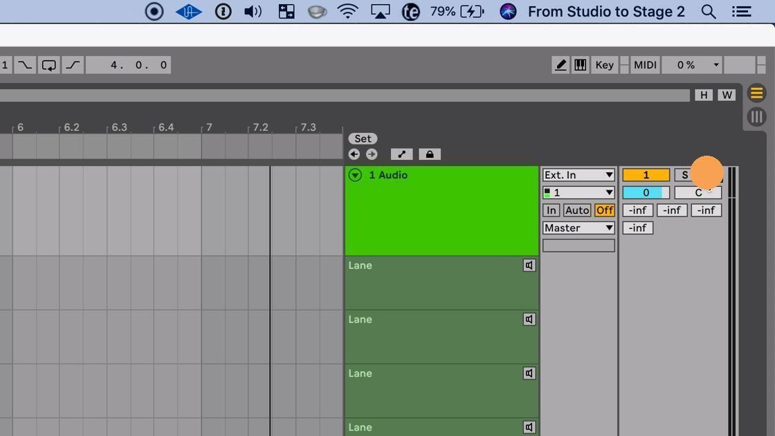
Task: Open the Ext. In input dropdown
Action: coord(578,174)
